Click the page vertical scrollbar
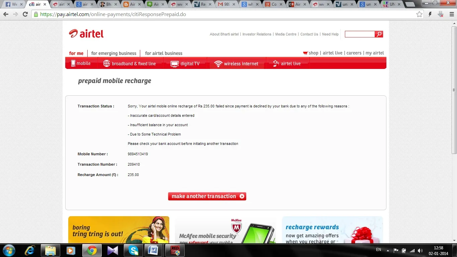 click(454, 90)
